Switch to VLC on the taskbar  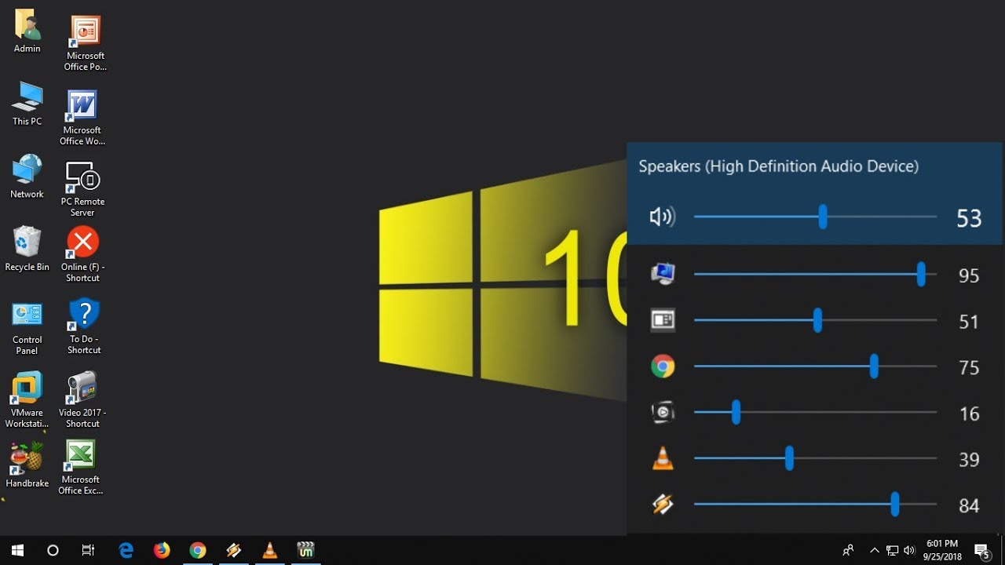click(269, 550)
